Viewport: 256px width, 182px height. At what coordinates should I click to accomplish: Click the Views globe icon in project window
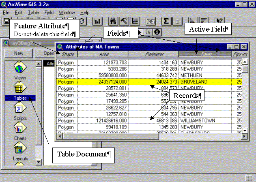[20, 68]
